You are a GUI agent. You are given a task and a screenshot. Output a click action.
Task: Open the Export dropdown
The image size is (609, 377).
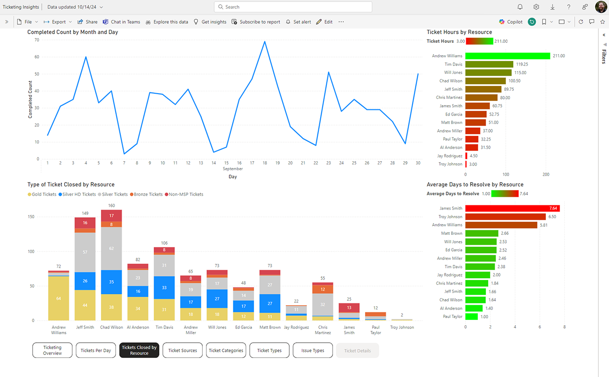pyautogui.click(x=58, y=22)
